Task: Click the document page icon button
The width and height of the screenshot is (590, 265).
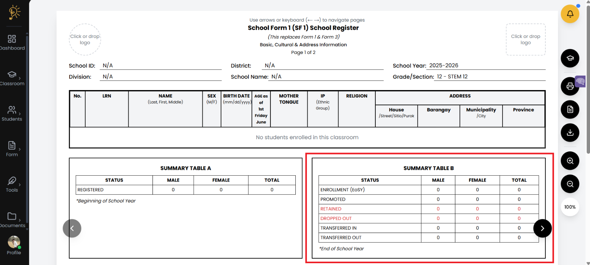Action: coord(570,109)
